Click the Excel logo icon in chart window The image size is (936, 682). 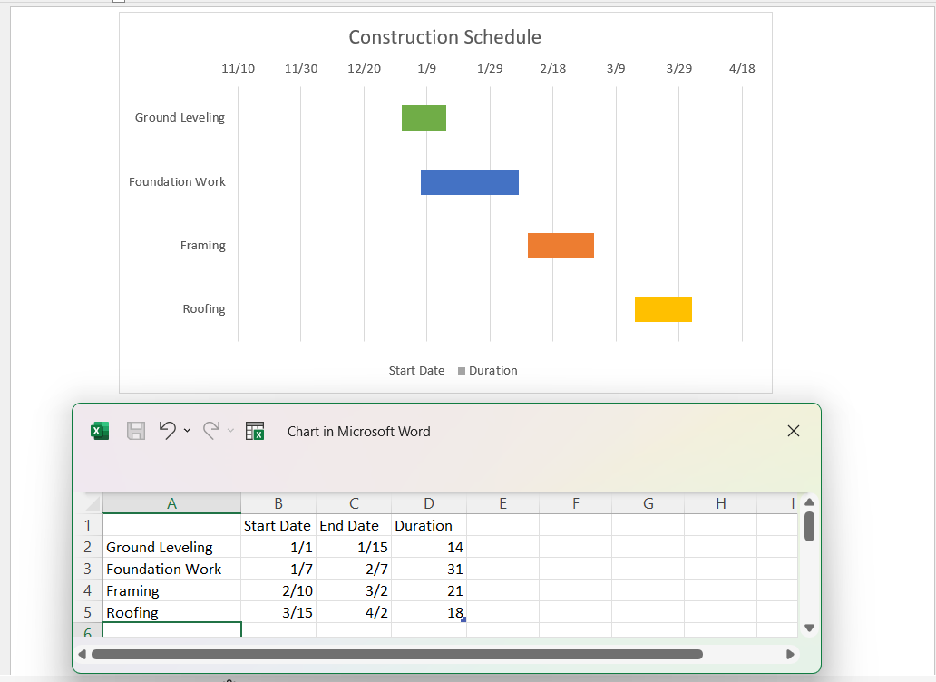pos(100,431)
